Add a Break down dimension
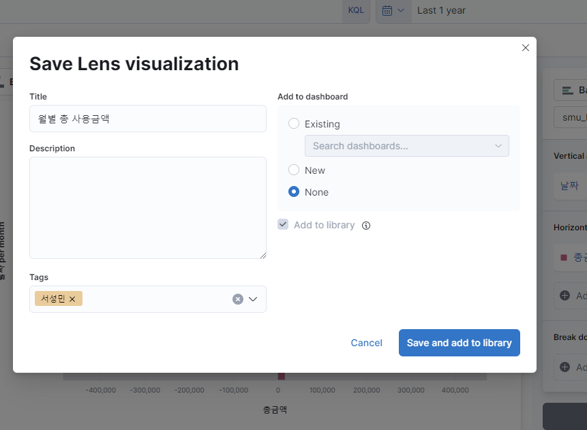Image resolution: width=587 pixels, height=430 pixels. click(571, 367)
